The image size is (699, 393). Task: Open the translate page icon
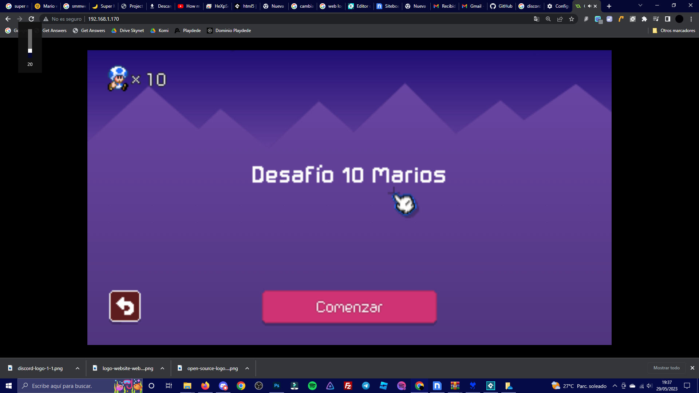click(x=537, y=19)
